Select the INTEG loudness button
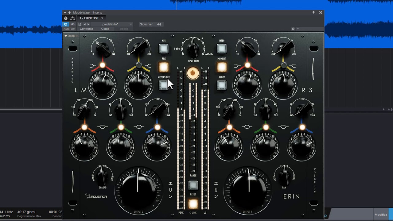This screenshot has width=393, height=221. pos(221,48)
